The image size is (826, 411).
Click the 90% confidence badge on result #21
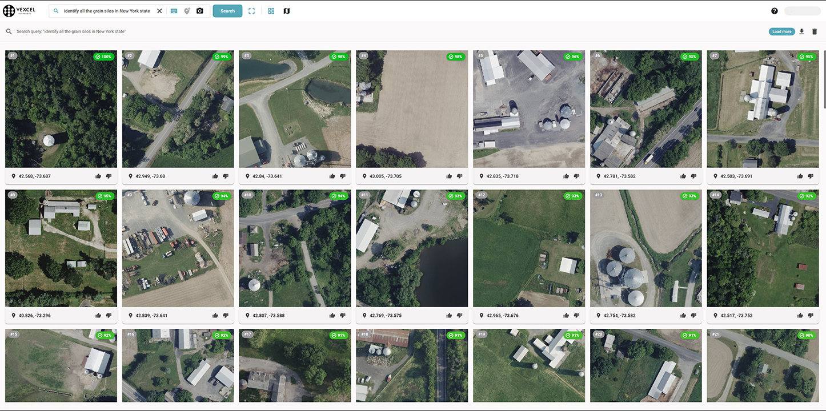[x=807, y=335]
